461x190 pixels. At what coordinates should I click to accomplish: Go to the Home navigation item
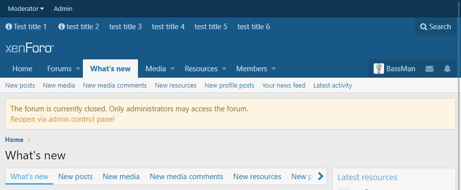[22, 69]
